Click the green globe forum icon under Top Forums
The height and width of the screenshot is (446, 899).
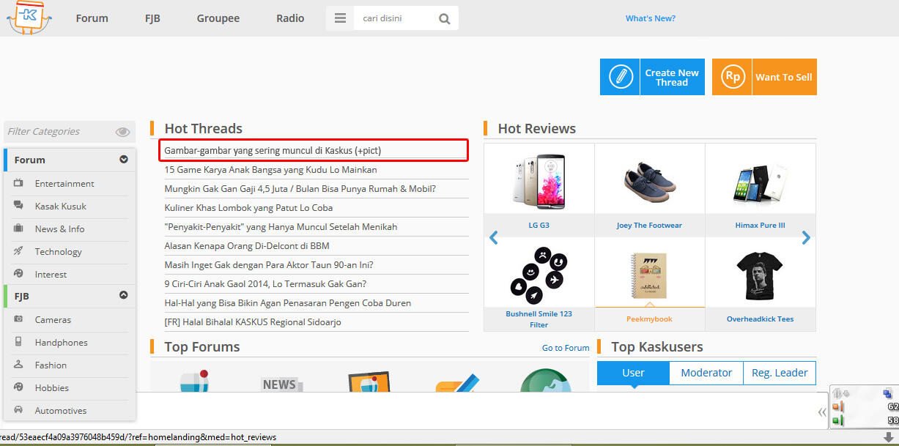point(545,381)
